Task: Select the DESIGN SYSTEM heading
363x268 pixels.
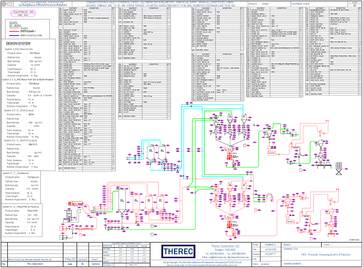Action: point(17,43)
